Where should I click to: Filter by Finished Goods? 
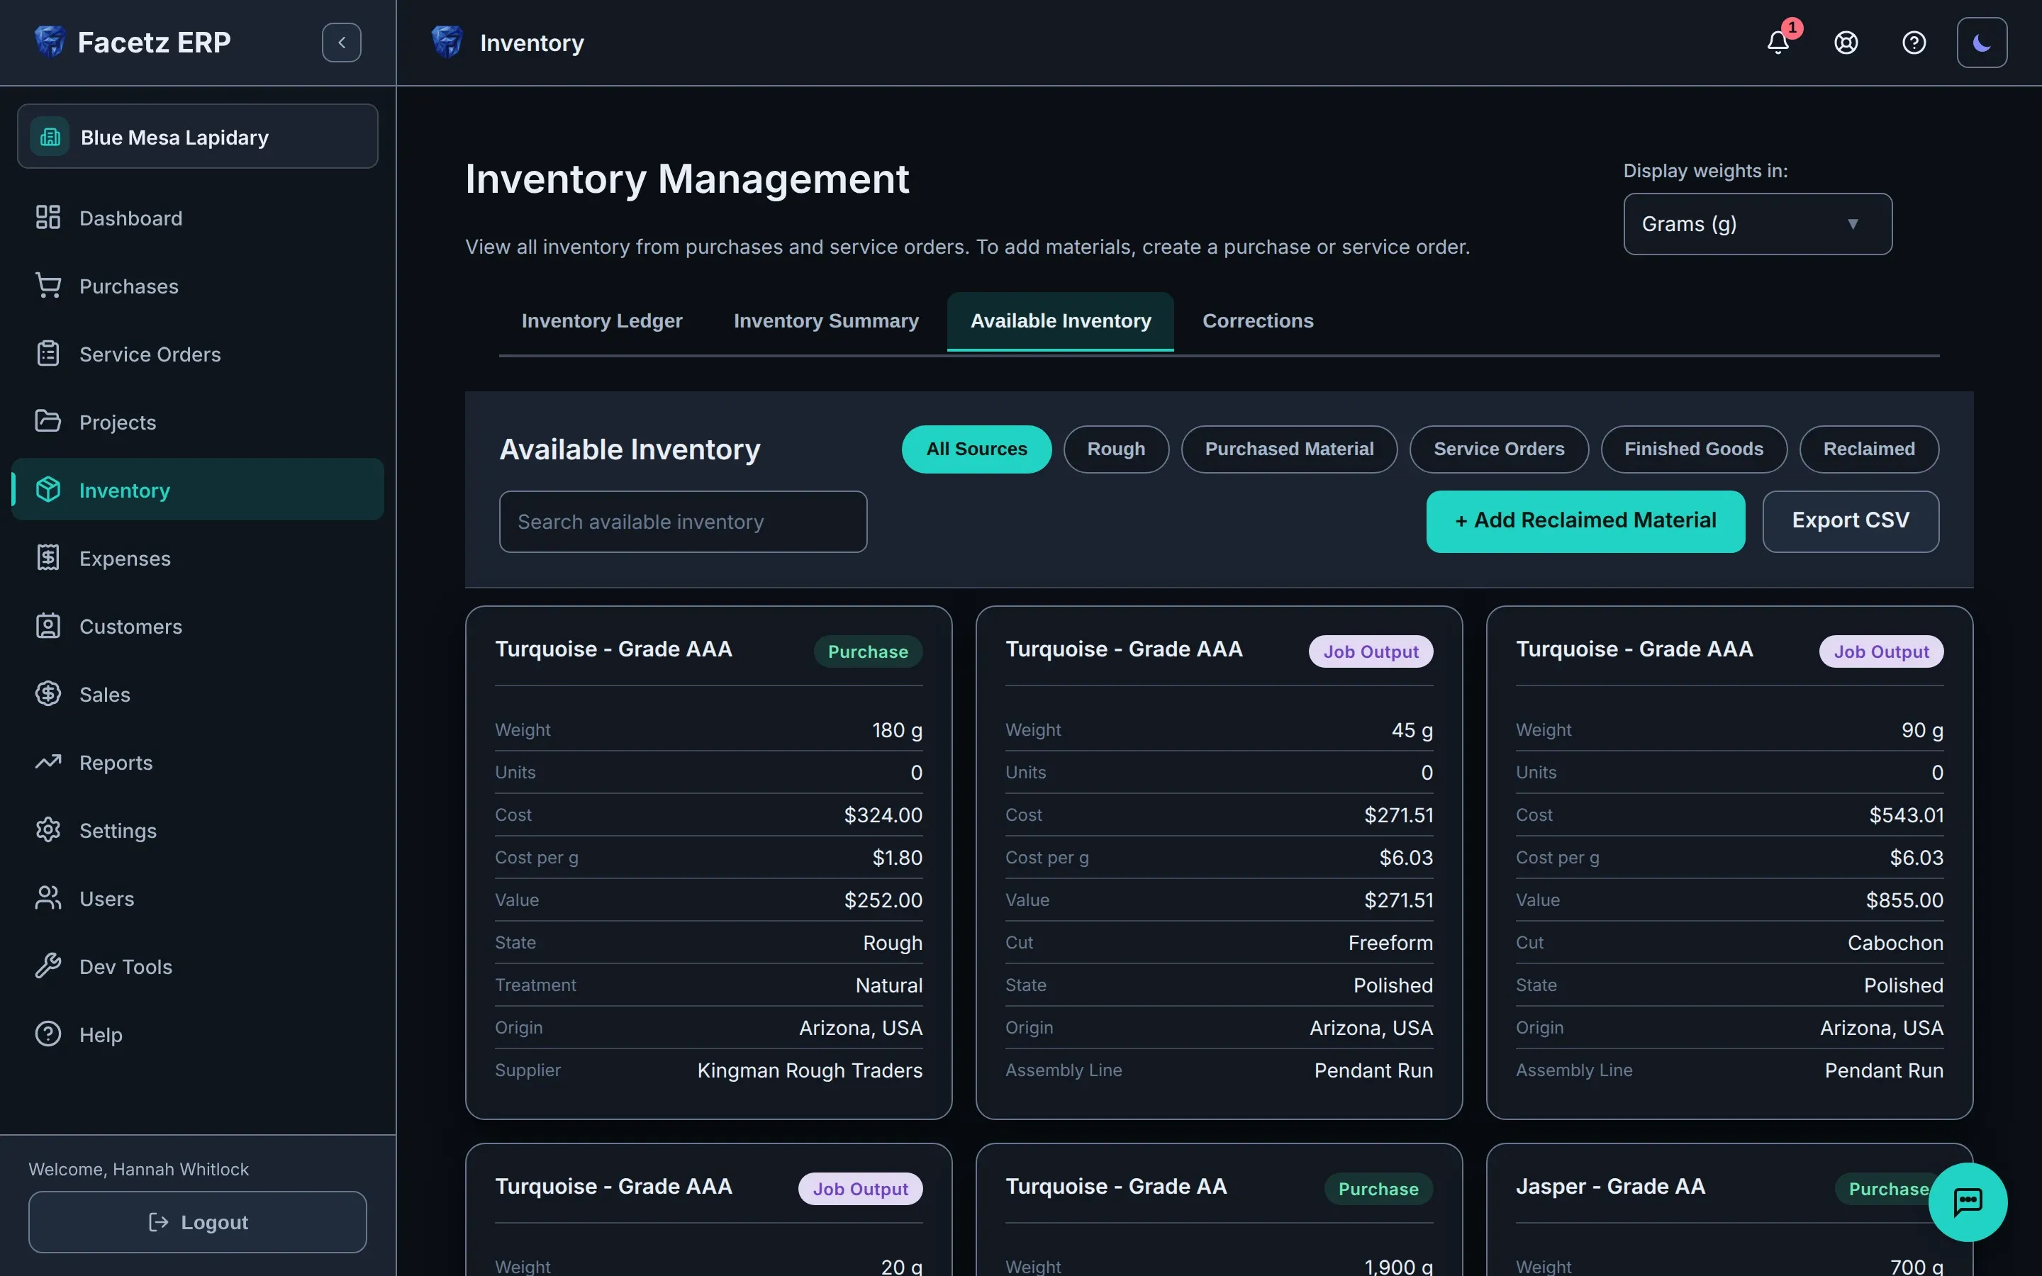[1693, 449]
